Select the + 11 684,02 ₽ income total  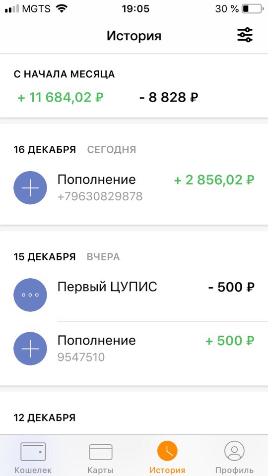[61, 98]
